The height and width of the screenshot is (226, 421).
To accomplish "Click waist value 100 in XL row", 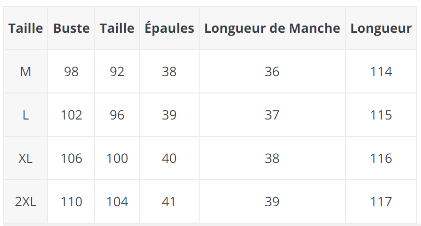I will click(x=117, y=159).
